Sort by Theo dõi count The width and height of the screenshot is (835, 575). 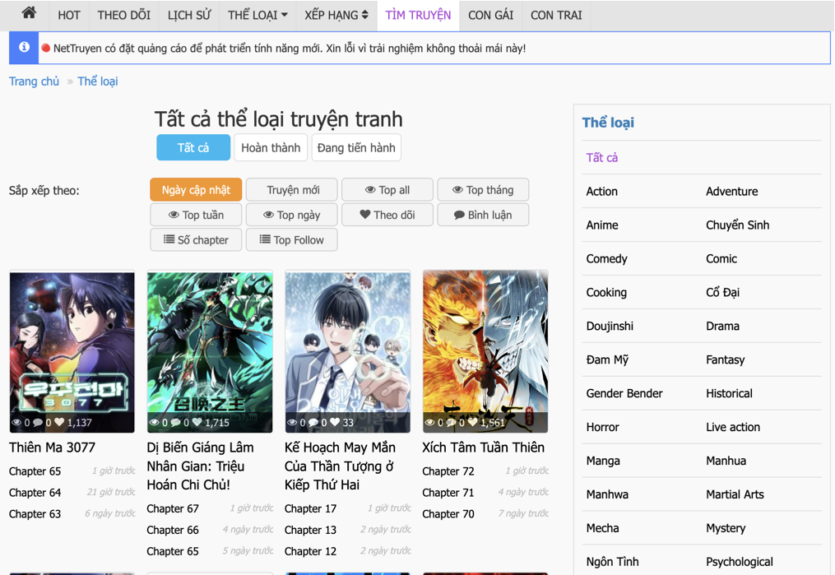click(387, 215)
